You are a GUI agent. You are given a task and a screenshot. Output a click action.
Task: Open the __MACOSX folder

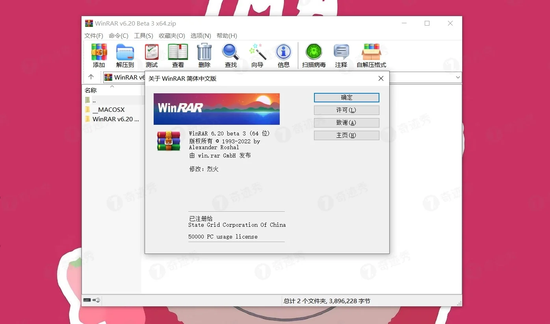click(110, 109)
